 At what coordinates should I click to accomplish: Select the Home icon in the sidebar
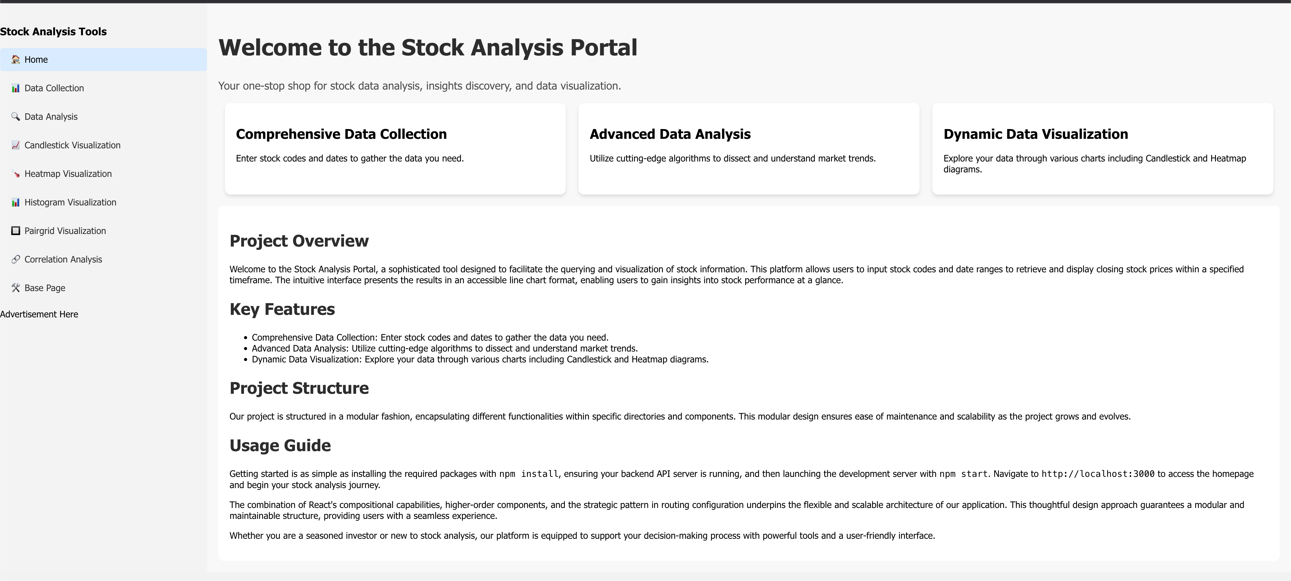[x=15, y=59]
